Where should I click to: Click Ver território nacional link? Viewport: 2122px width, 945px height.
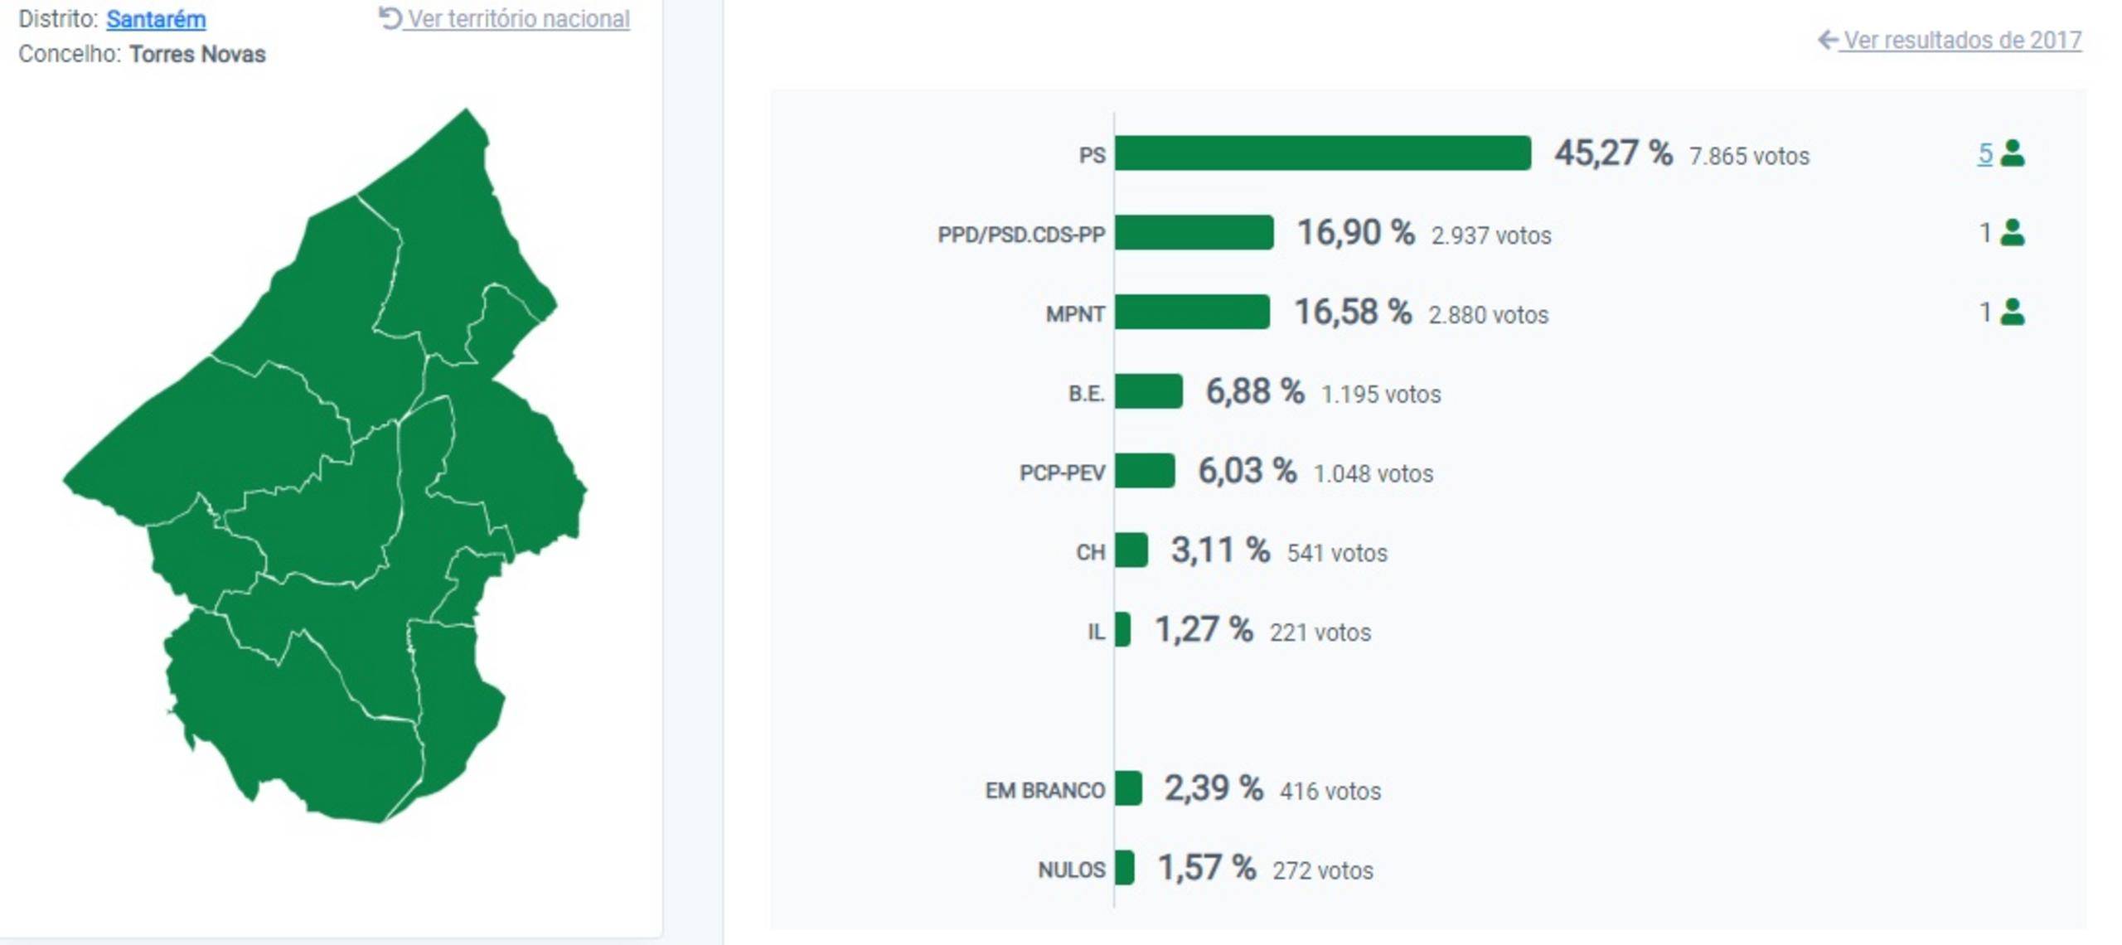tap(519, 19)
